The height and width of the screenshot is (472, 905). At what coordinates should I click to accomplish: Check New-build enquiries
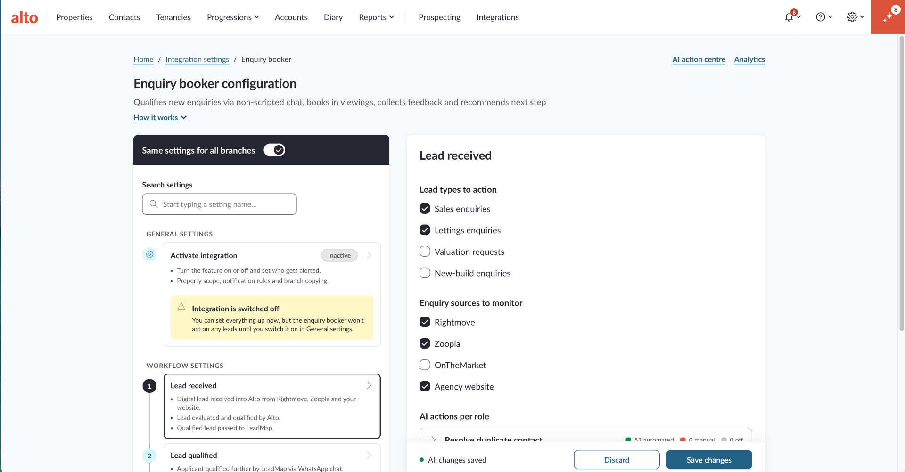[425, 273]
